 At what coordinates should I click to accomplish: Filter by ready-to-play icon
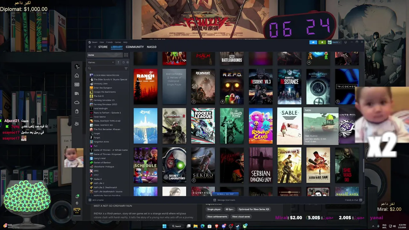pyautogui.click(x=127, y=62)
